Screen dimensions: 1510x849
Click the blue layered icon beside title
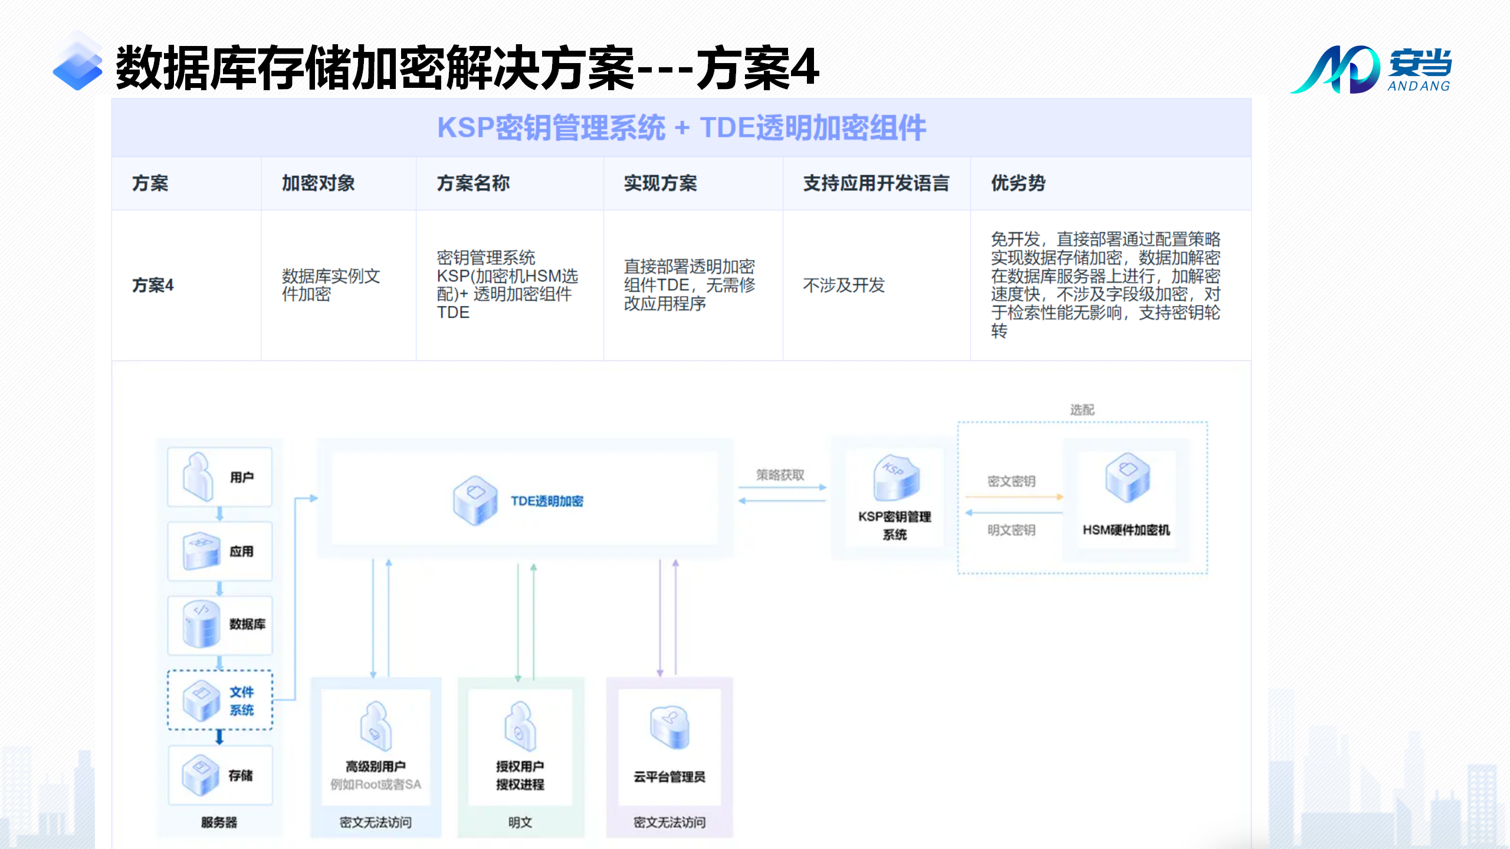[78, 64]
